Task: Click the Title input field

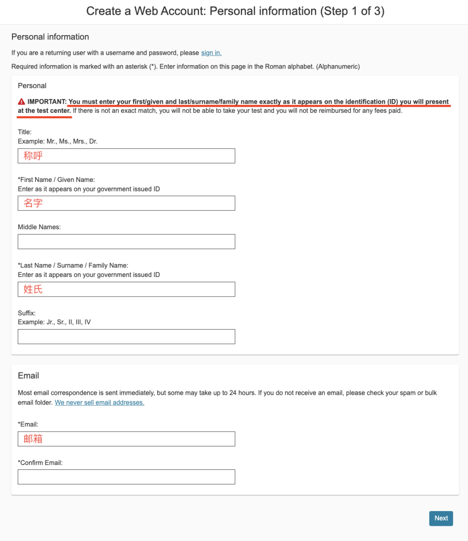Action: coord(127,156)
